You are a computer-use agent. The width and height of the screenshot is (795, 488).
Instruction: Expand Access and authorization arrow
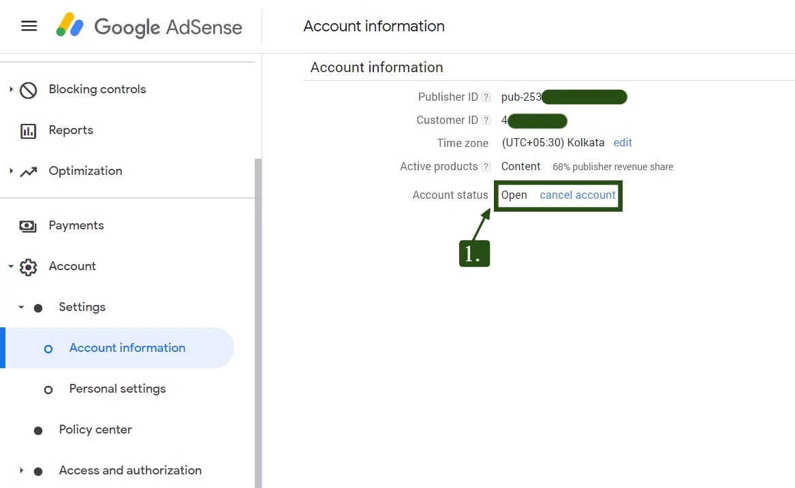(x=21, y=470)
